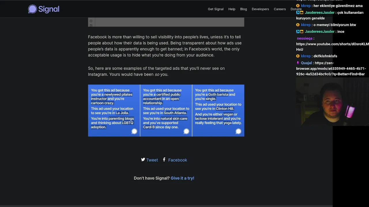Open the Get Signal page
Viewport: 369px width, 207px height.
coord(216,9)
